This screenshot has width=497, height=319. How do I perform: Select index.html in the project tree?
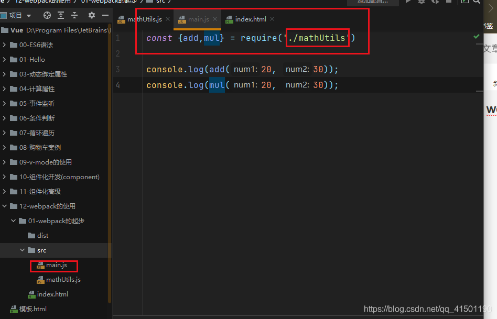[52, 294]
